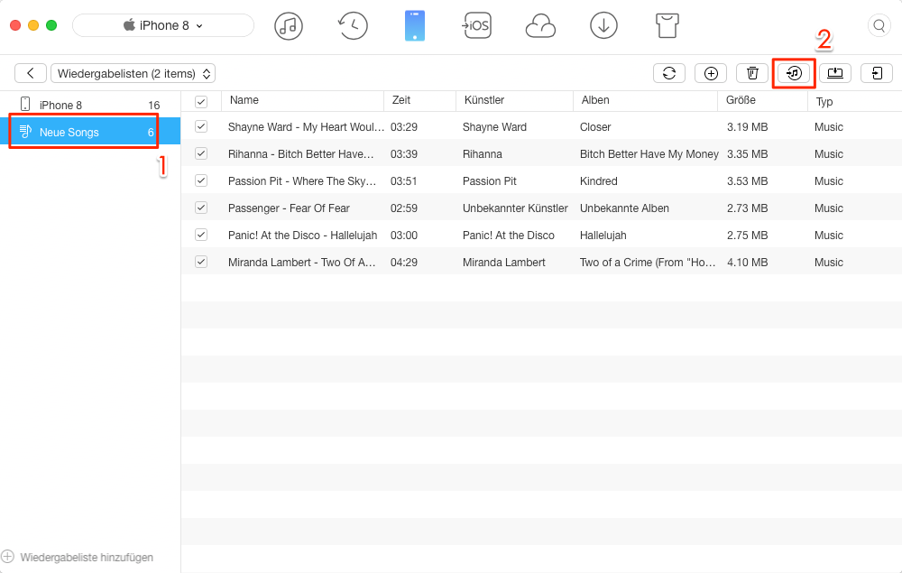The height and width of the screenshot is (573, 902).
Task: Uncheck the Passenger - Fear Of Fear checkbox
Action: pos(201,208)
